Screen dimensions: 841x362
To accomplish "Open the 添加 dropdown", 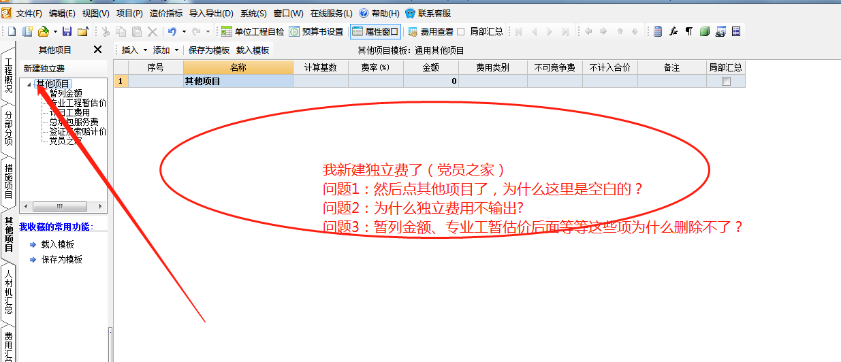I will (165, 50).
